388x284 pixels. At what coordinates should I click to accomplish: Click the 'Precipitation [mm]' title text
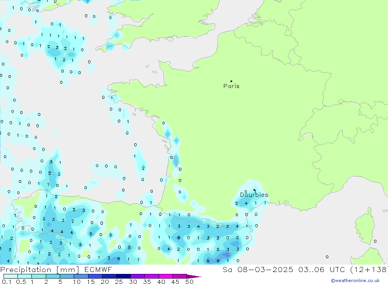40,270
